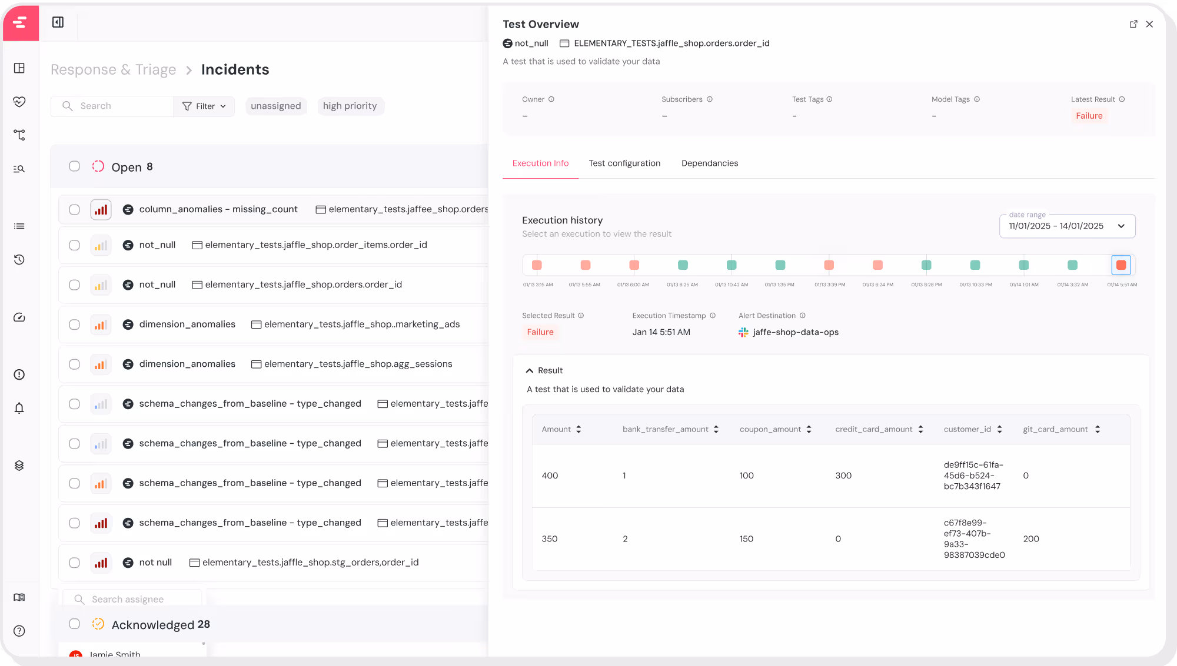Click the high priority filter chip
1177x666 pixels.
coord(350,106)
